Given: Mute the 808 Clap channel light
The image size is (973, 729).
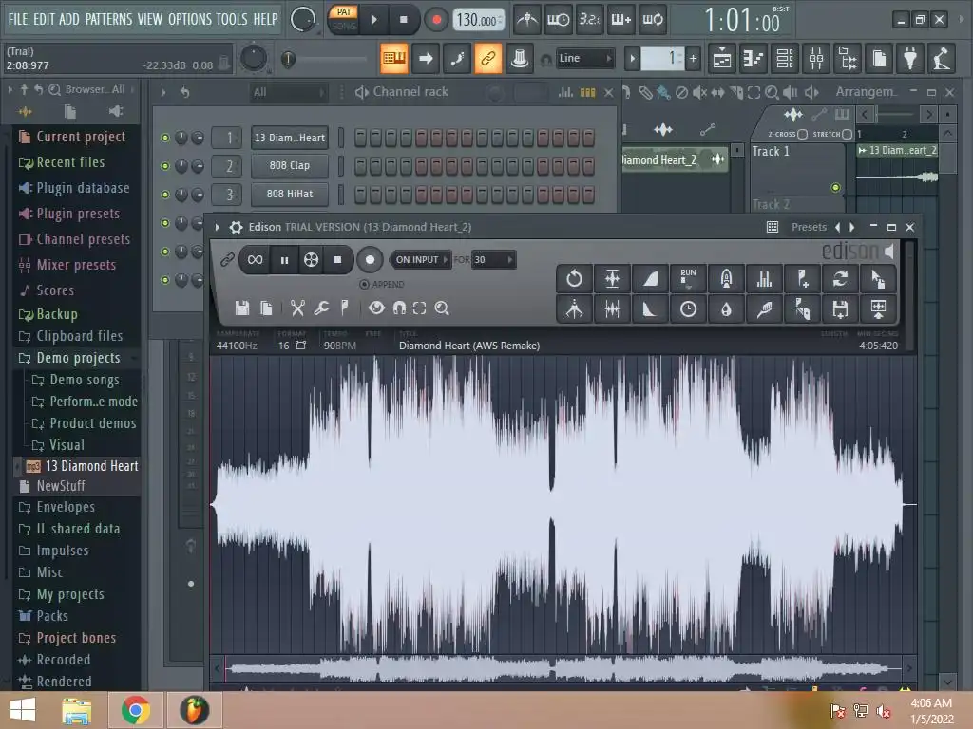Looking at the screenshot, I should pyautogui.click(x=165, y=166).
